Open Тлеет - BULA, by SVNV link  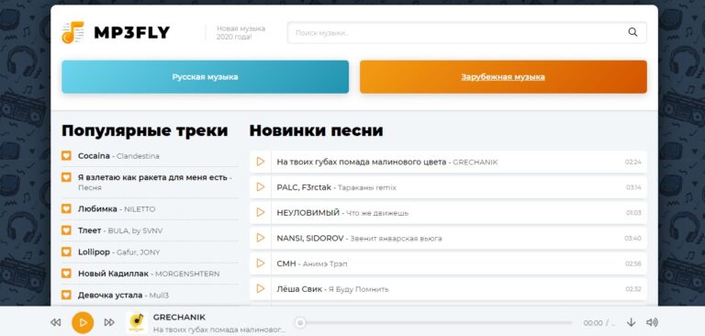point(120,230)
